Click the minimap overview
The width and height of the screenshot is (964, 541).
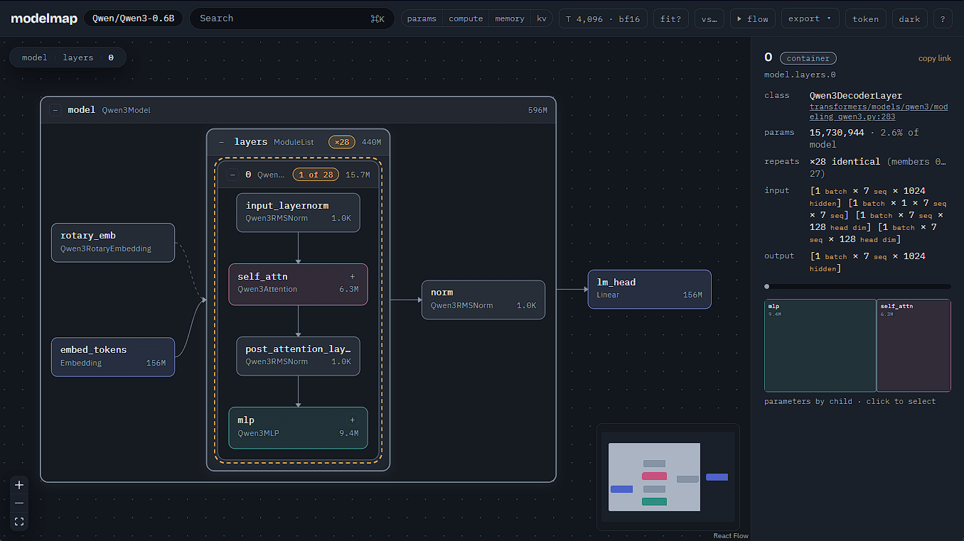(x=668, y=476)
